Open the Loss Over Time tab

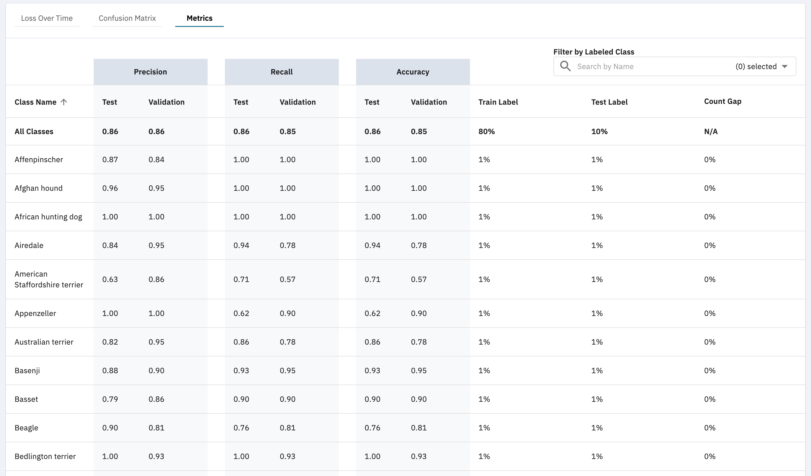pos(47,18)
